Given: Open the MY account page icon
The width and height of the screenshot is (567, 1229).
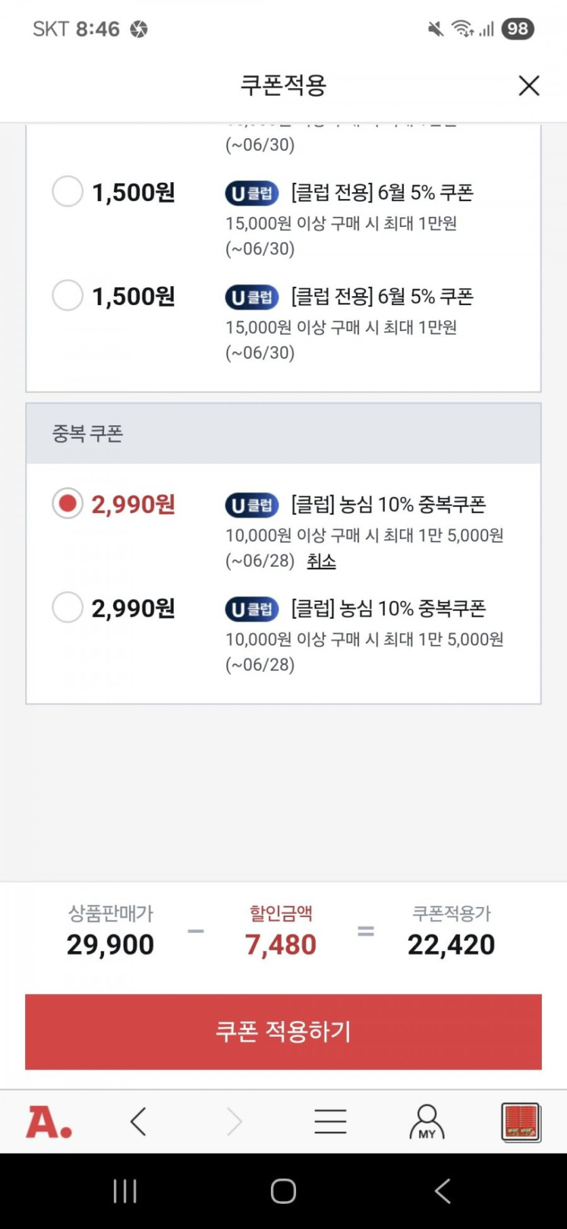Looking at the screenshot, I should (x=426, y=1122).
